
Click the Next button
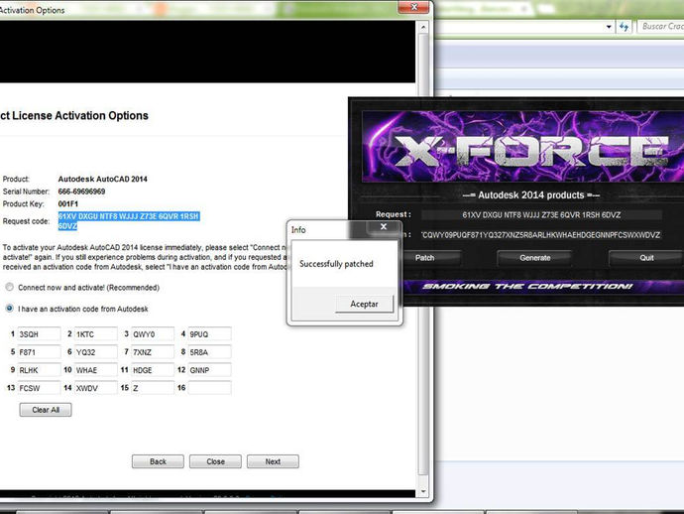(x=273, y=461)
